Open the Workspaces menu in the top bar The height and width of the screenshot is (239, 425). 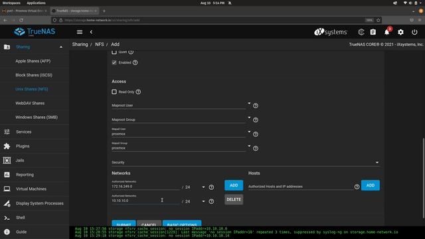[11, 3]
